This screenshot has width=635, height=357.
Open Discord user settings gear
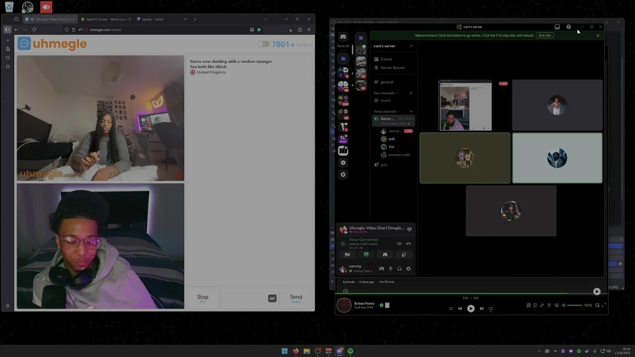[408, 269]
